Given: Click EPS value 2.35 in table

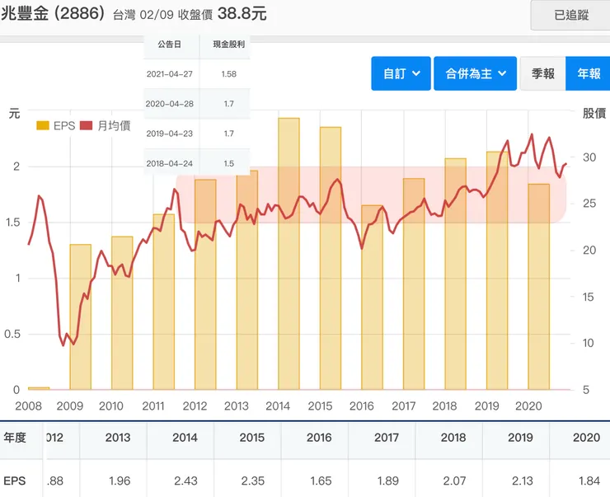Looking at the screenshot, I should pyautogui.click(x=253, y=481).
